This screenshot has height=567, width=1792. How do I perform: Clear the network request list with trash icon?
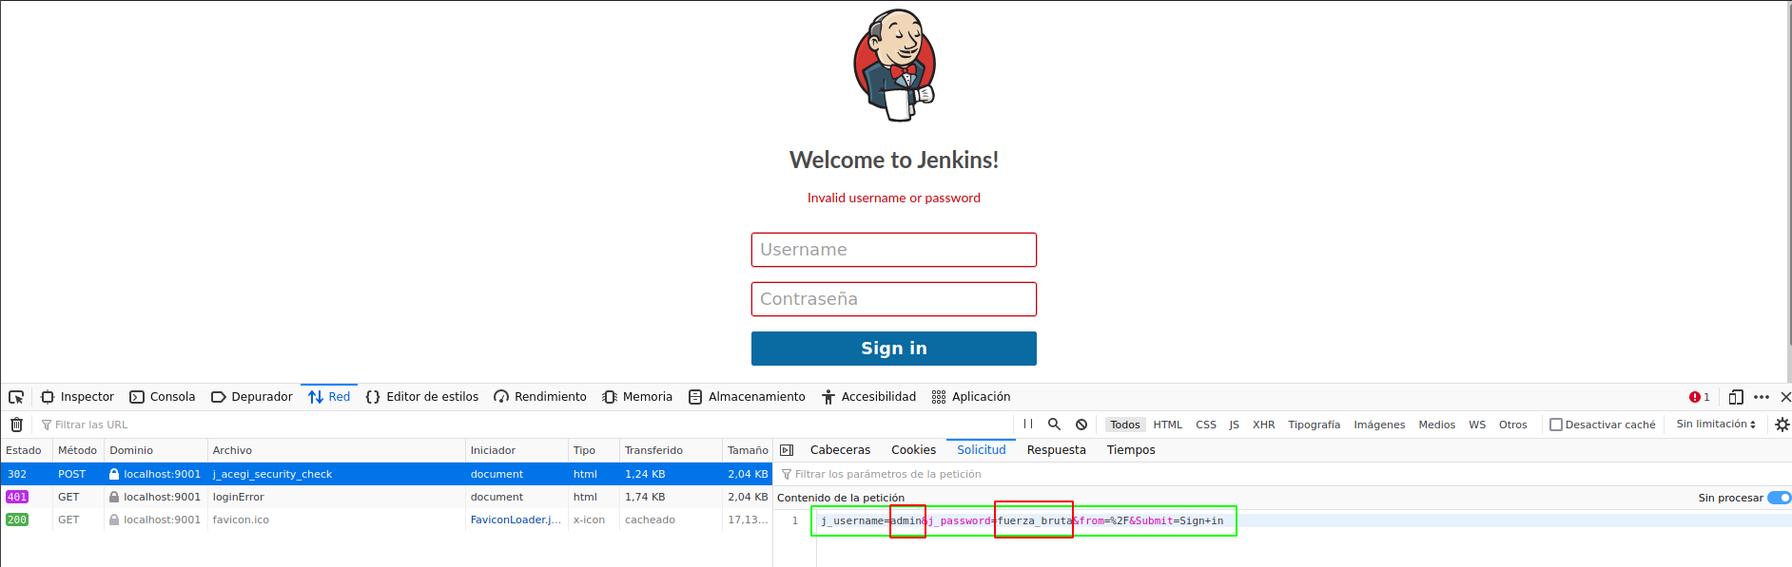pos(16,425)
